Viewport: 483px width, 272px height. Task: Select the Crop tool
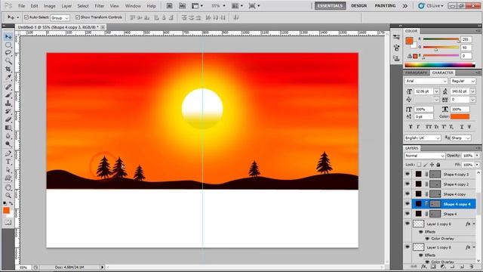(8, 69)
